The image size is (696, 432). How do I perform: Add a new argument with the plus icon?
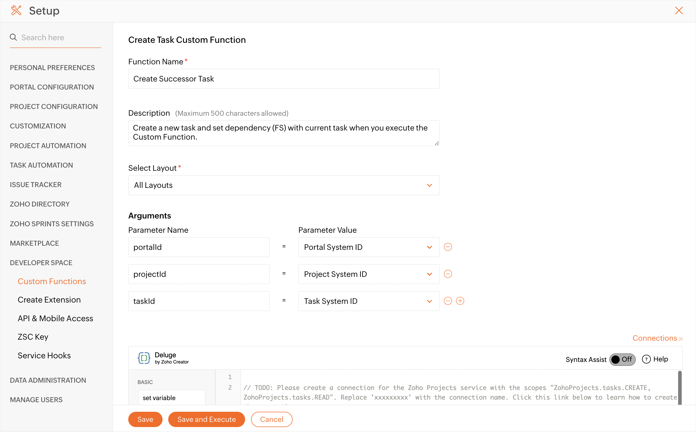[460, 301]
